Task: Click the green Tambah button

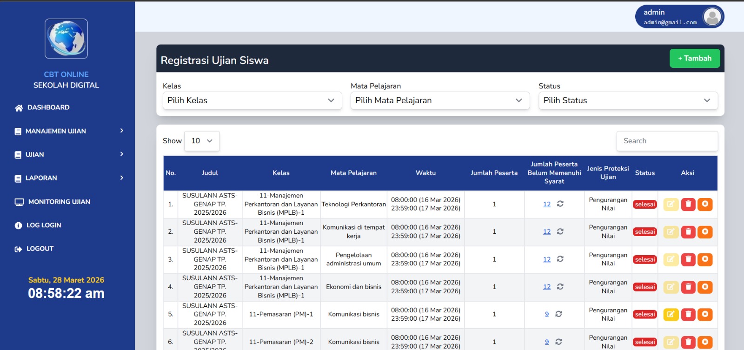Action: pos(694,59)
